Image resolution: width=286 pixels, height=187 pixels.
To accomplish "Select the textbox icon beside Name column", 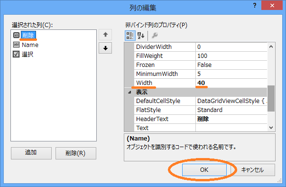I will click(x=16, y=45).
